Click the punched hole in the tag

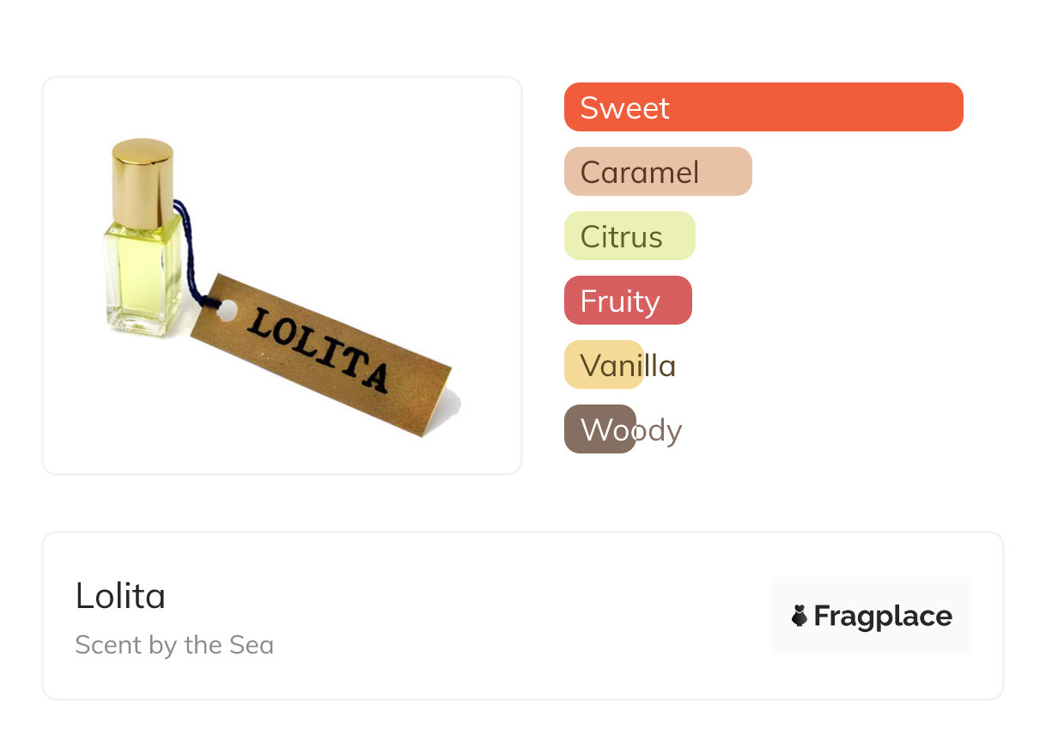click(227, 310)
